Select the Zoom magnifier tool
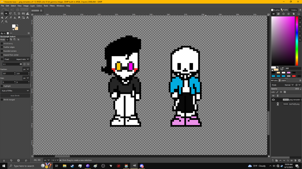The width and height of the screenshot is (302, 169). [x=6, y=22]
